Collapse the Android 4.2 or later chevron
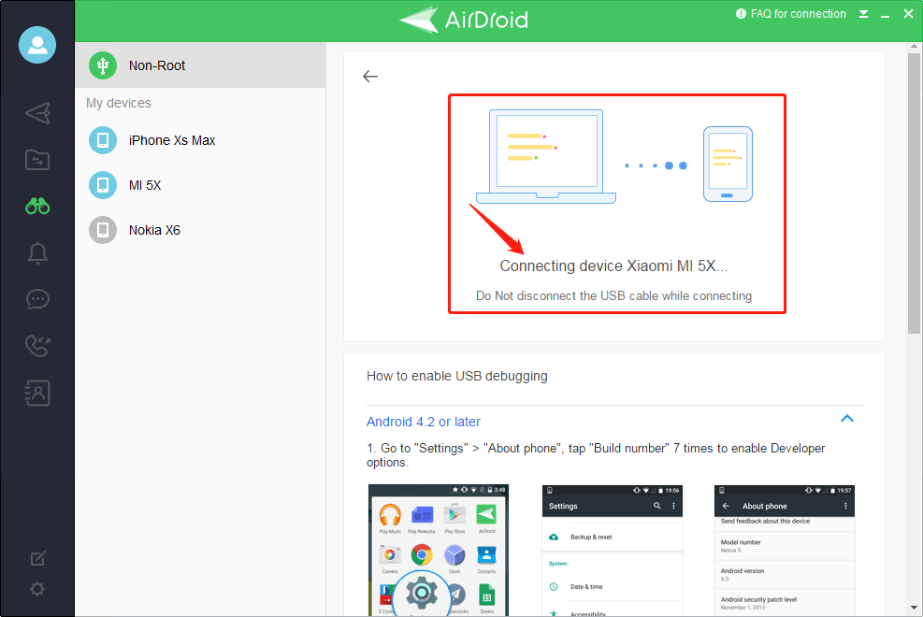The height and width of the screenshot is (617, 923). click(847, 419)
